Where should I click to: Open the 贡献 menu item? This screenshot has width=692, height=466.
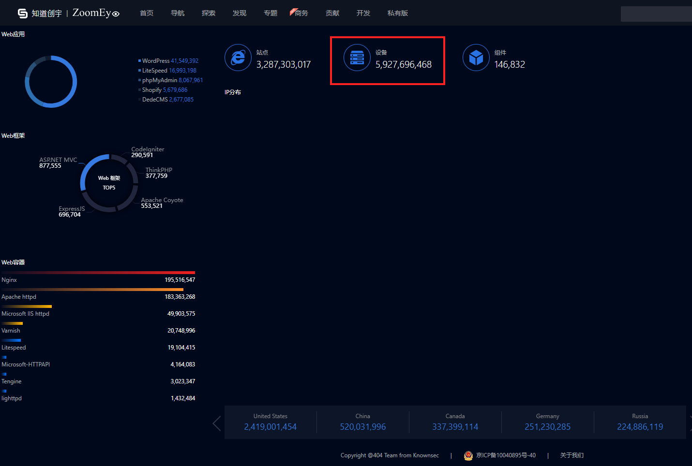[x=332, y=13]
